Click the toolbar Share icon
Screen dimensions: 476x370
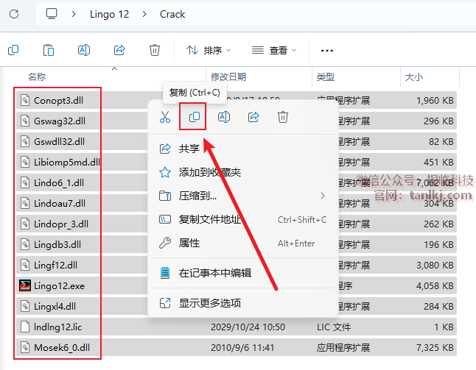(x=119, y=50)
